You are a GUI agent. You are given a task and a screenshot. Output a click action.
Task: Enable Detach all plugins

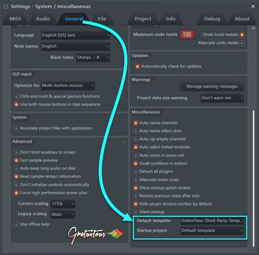click(x=136, y=171)
